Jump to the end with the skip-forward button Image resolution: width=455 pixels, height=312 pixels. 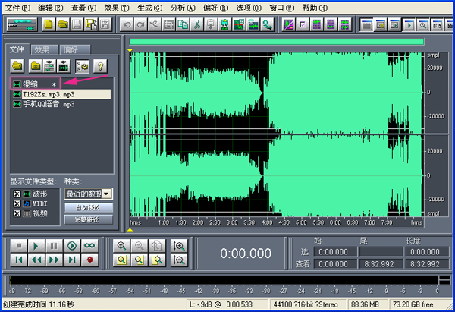pyautogui.click(x=72, y=260)
